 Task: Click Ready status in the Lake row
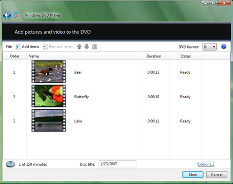pos(185,121)
